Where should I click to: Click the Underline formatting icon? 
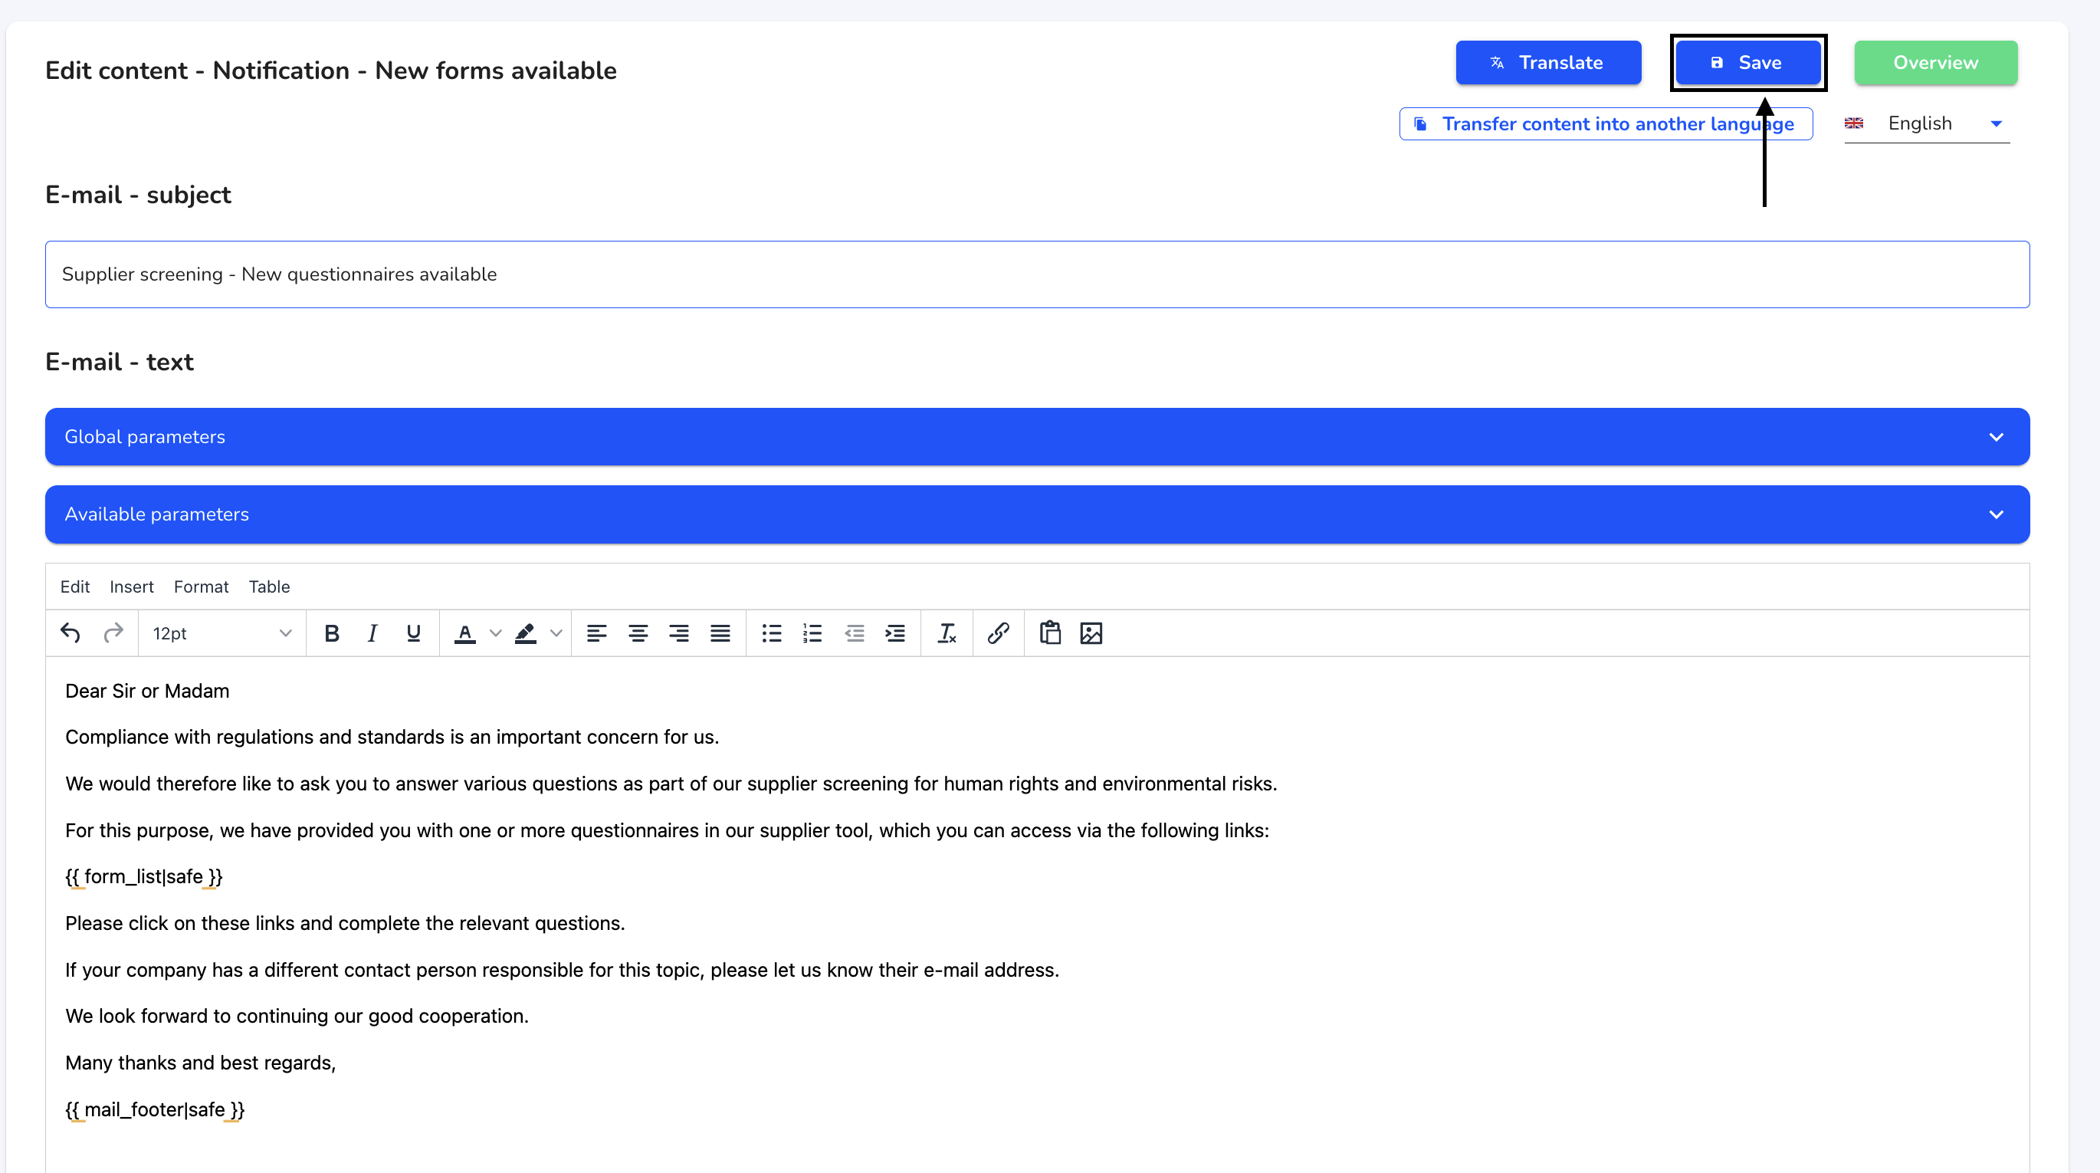414,632
